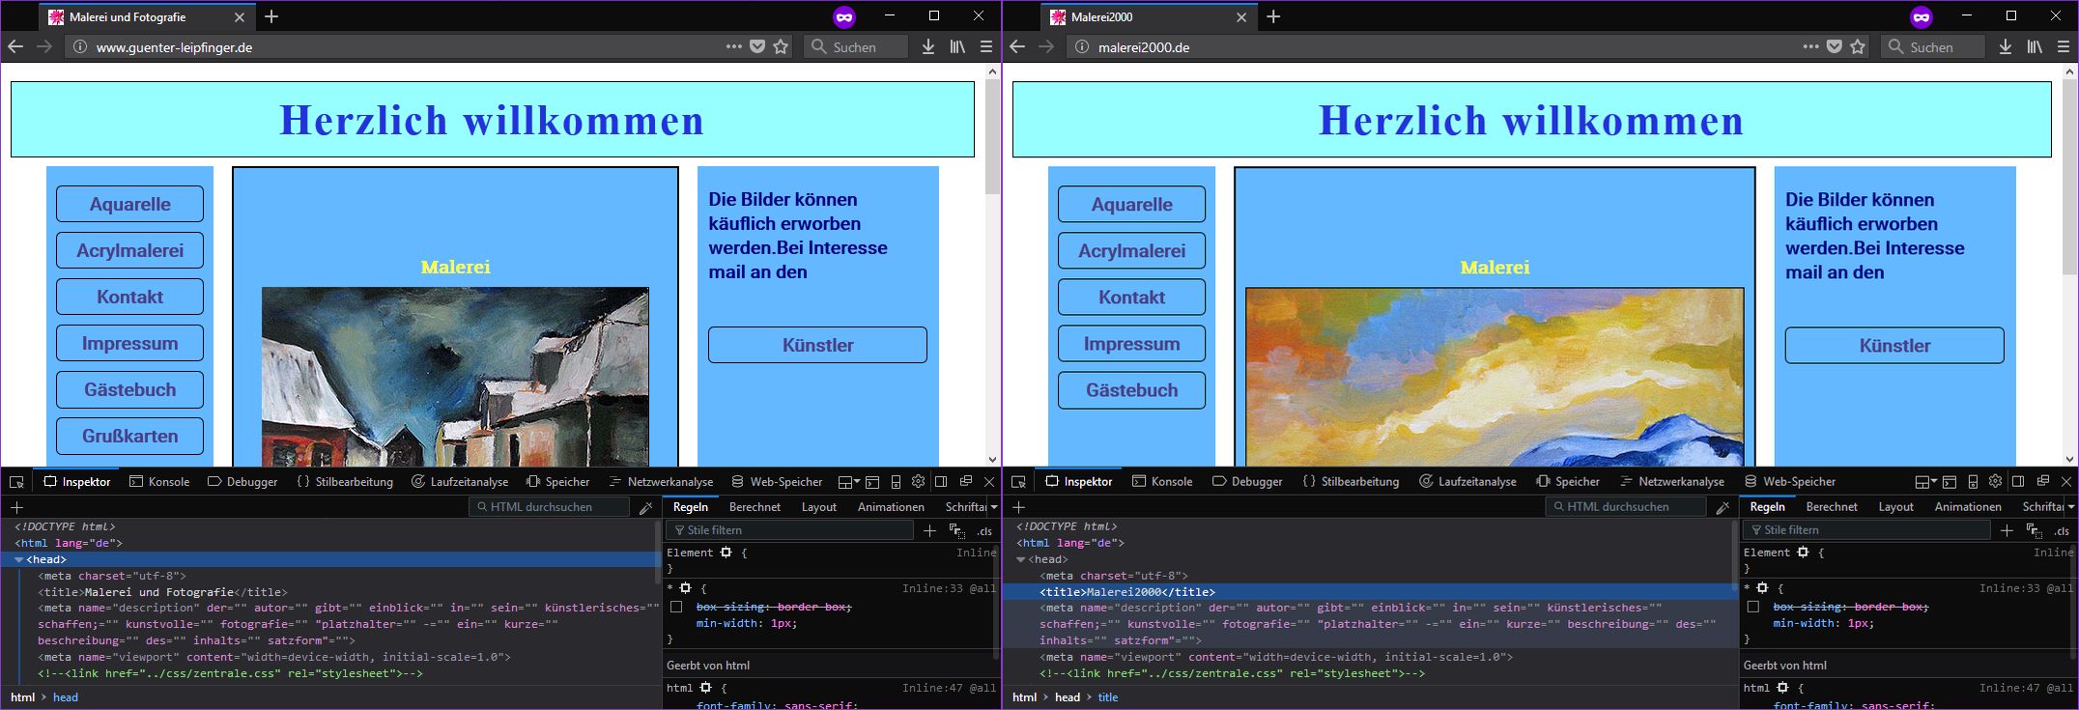Click Gästebuch button on the malerei2000.de page

click(x=1131, y=390)
